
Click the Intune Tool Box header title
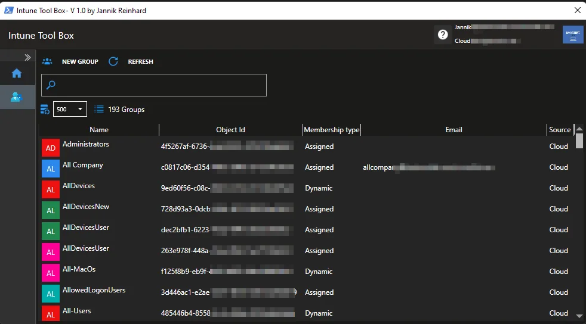click(41, 35)
